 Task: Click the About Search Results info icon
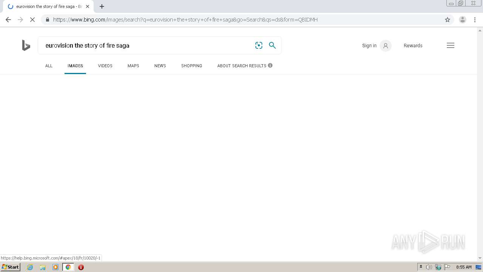[270, 65]
